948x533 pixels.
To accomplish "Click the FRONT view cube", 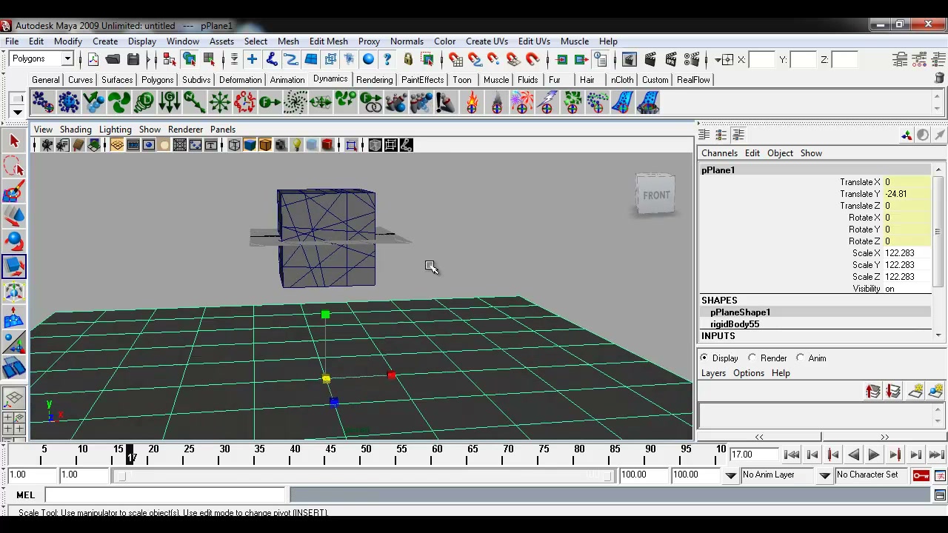I will point(655,195).
